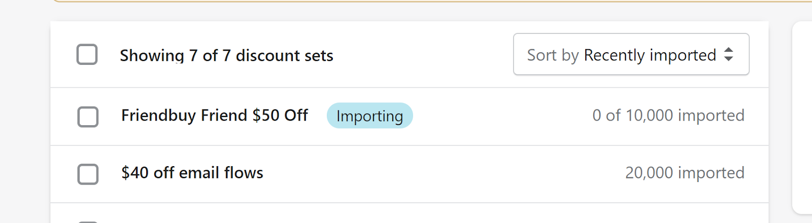Open the Sort by Recently imported dropdown

coord(631,54)
